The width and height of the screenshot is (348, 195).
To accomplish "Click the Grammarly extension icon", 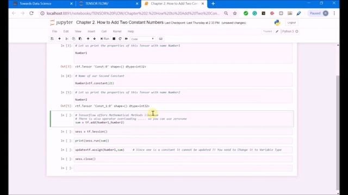I will click(x=254, y=13).
